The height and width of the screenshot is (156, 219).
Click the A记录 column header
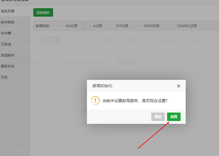98,26
